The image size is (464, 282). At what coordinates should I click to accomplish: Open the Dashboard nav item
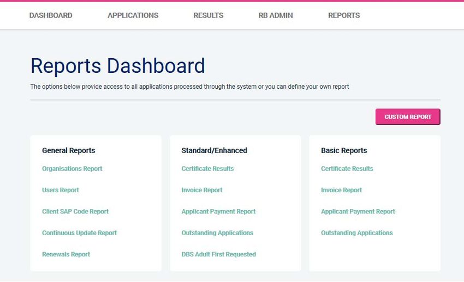point(51,15)
